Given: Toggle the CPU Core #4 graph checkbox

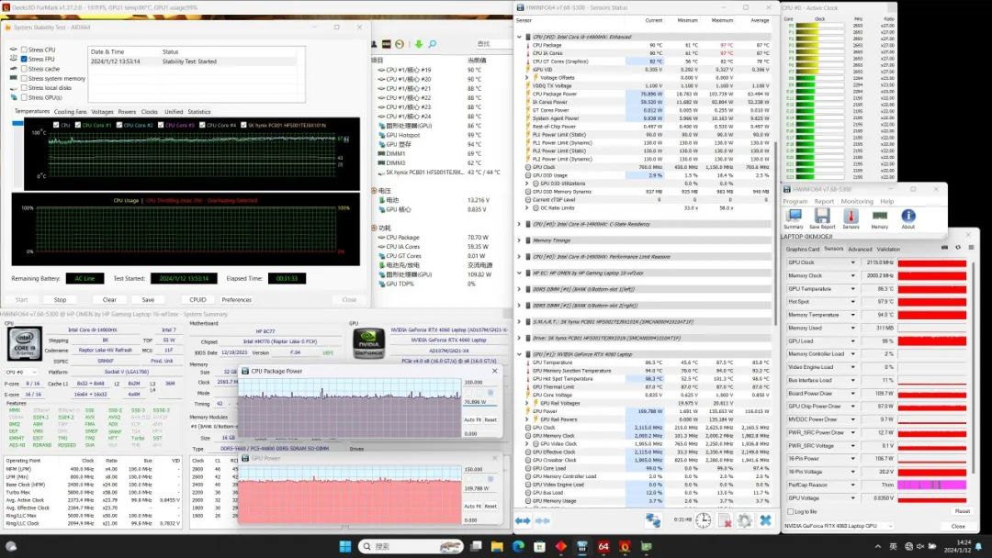Looking at the screenshot, I should (x=202, y=125).
